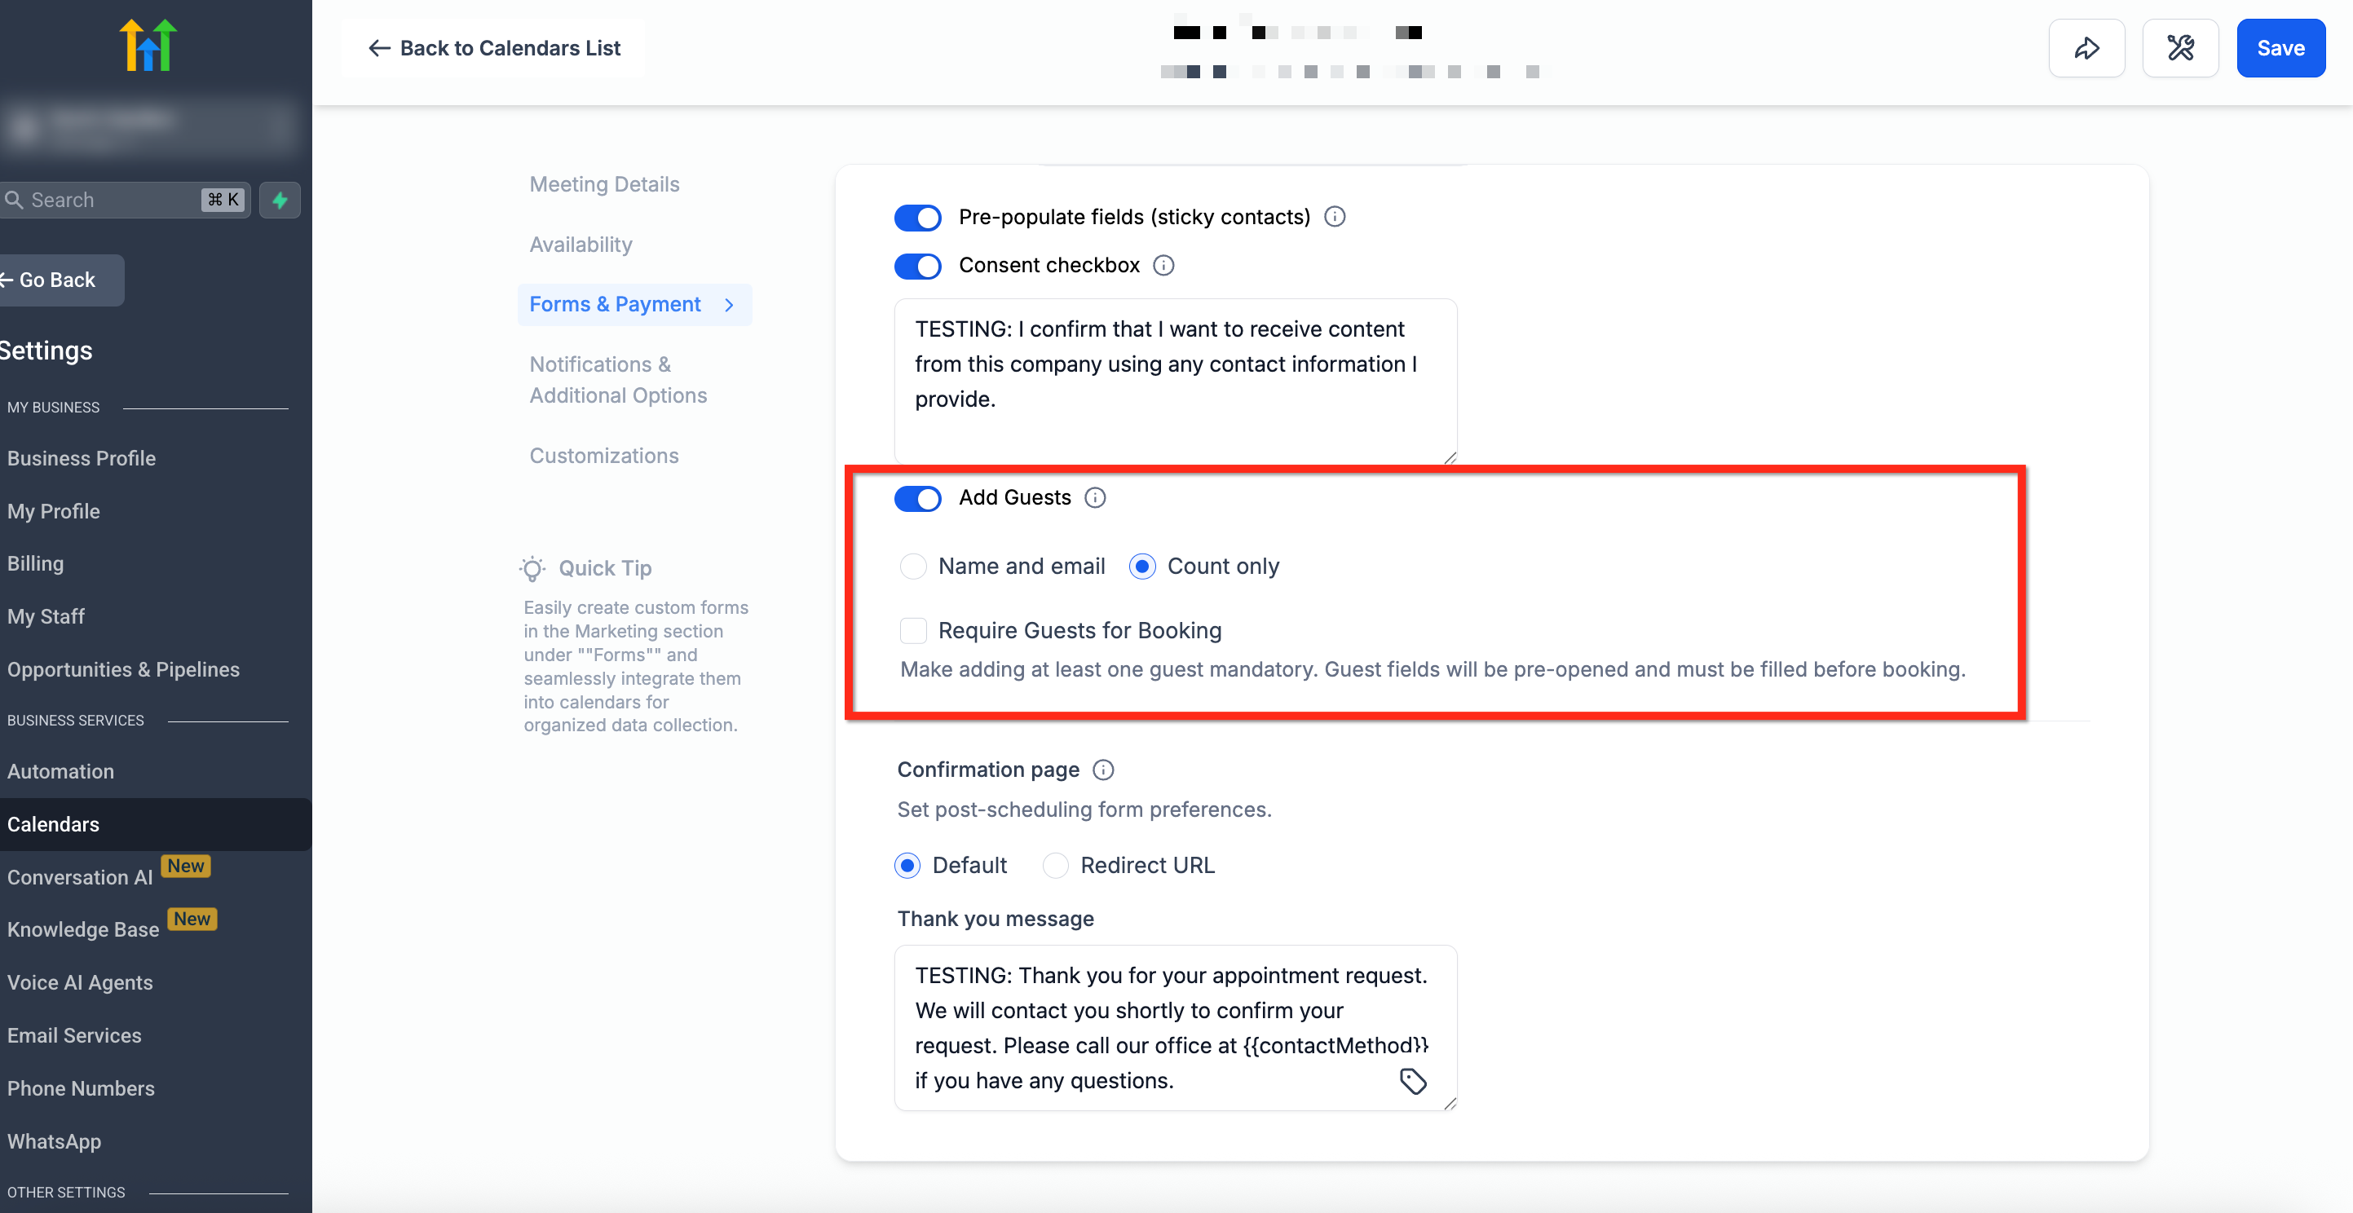
Task: Open the Availability section
Action: (581, 245)
